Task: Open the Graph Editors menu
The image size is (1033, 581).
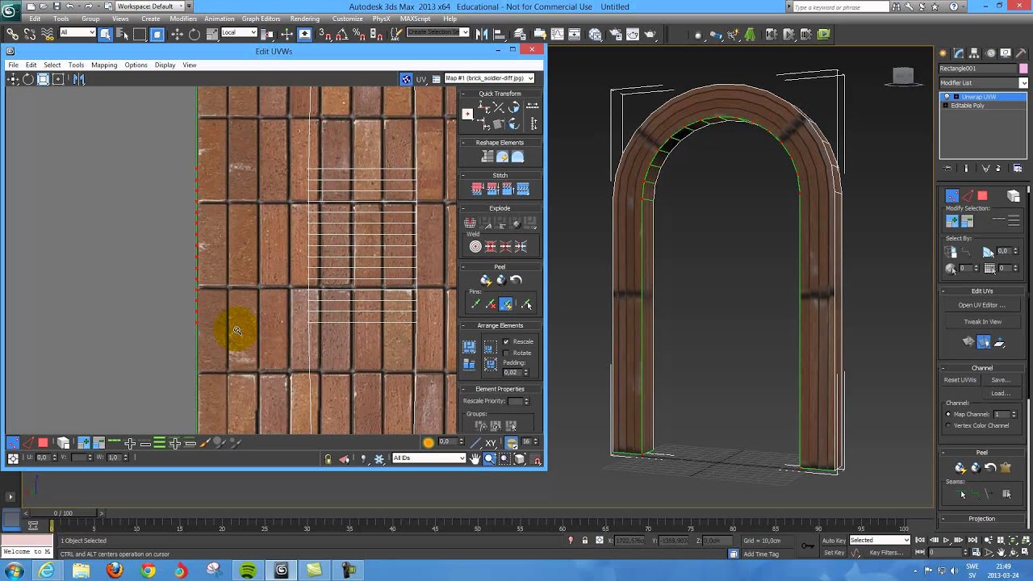Action: click(261, 19)
